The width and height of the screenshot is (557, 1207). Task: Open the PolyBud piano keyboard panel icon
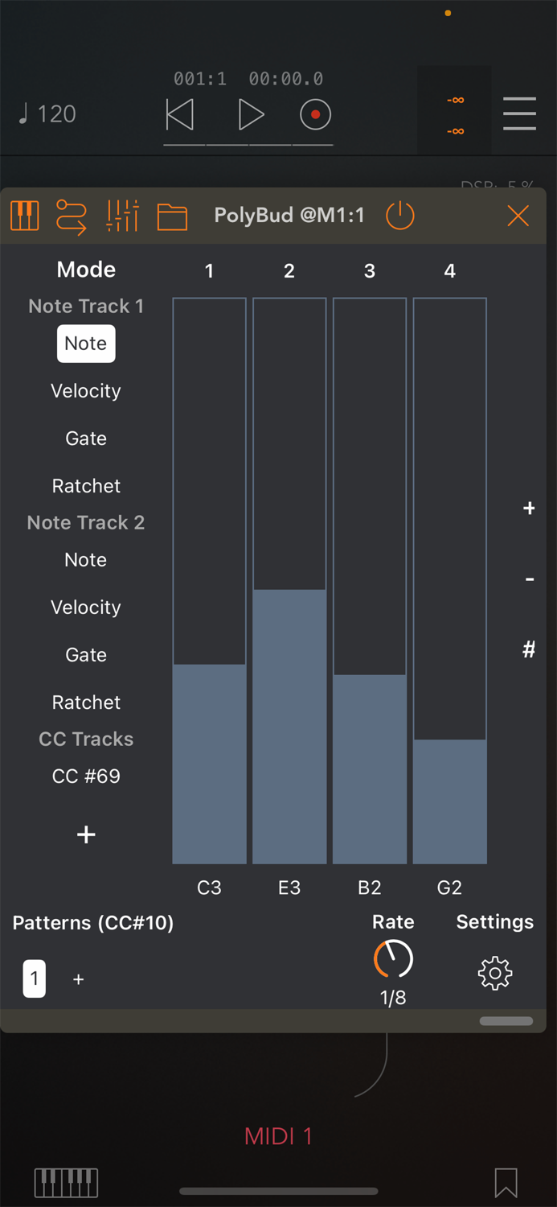(x=24, y=216)
